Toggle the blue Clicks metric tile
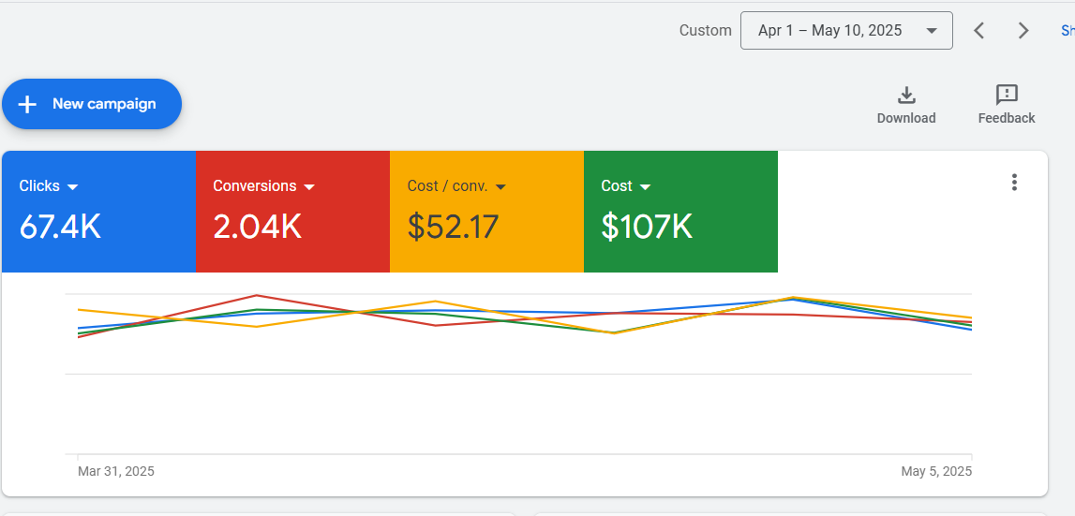This screenshot has width=1075, height=516. coord(98,211)
